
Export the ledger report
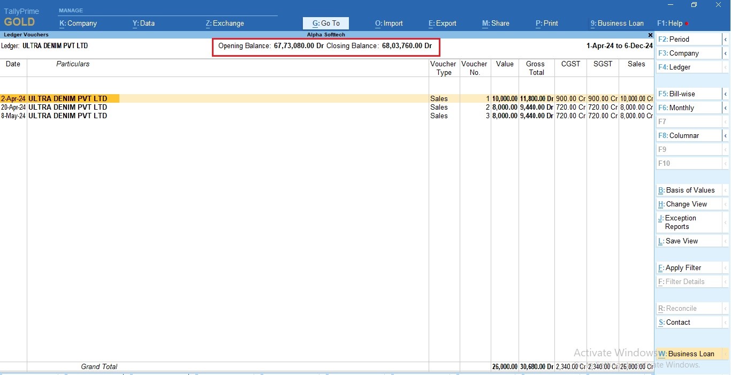[442, 23]
